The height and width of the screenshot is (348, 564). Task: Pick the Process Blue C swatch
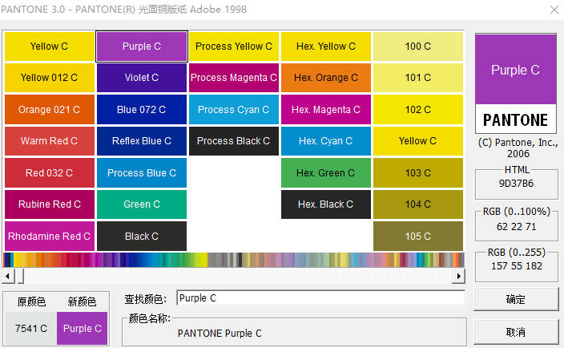coord(142,172)
